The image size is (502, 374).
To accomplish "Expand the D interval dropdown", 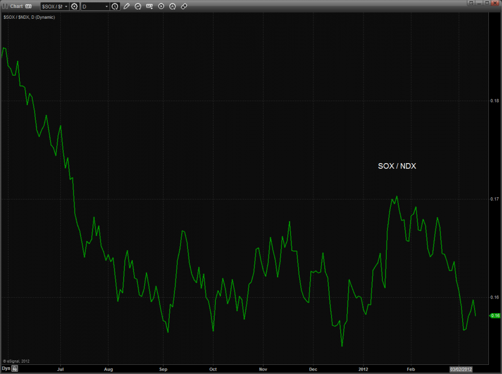I will [95, 6].
